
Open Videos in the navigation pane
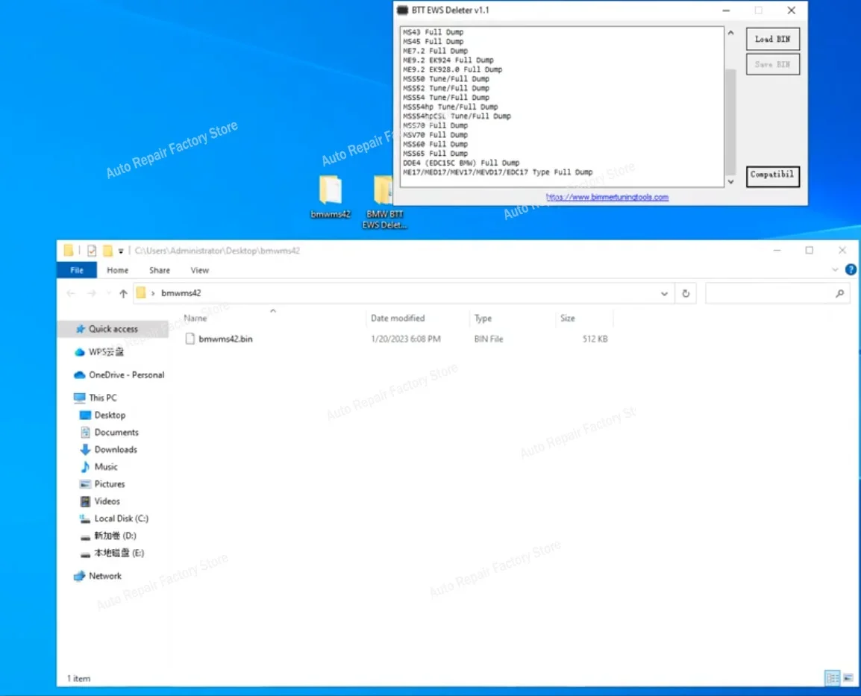point(107,501)
